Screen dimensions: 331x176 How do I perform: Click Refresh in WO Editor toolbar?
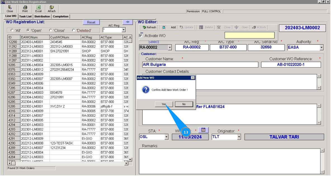tap(149, 27)
